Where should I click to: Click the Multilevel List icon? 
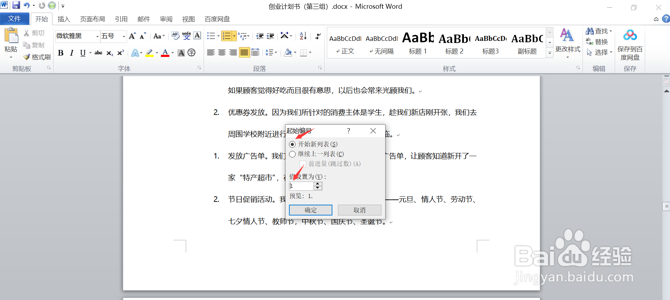pos(242,36)
